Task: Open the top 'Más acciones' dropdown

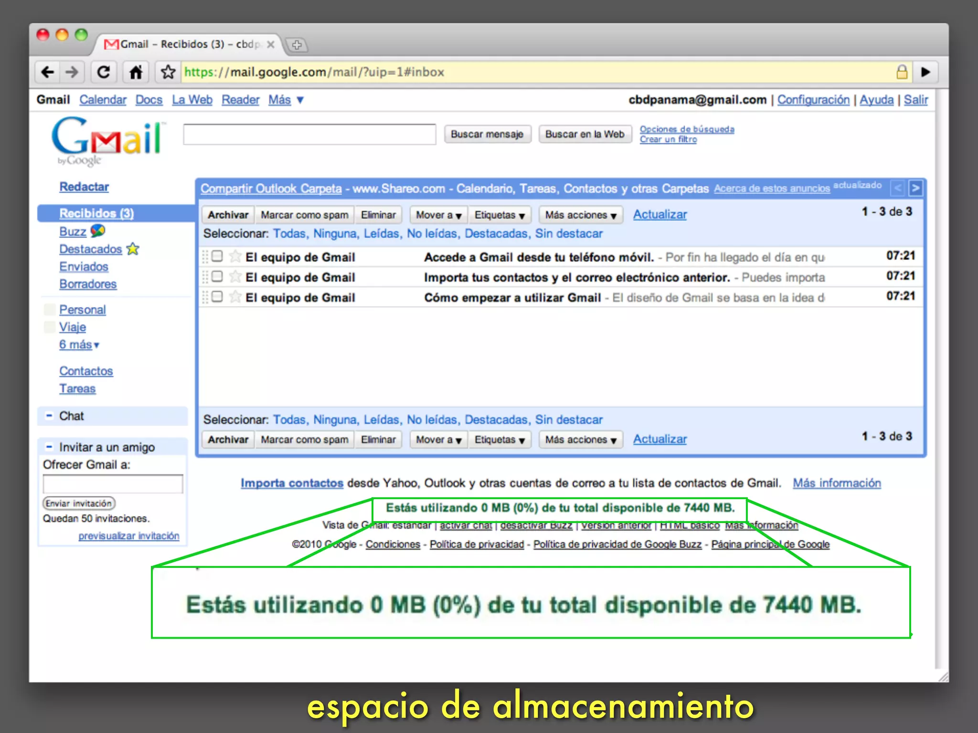Action: pyautogui.click(x=581, y=215)
